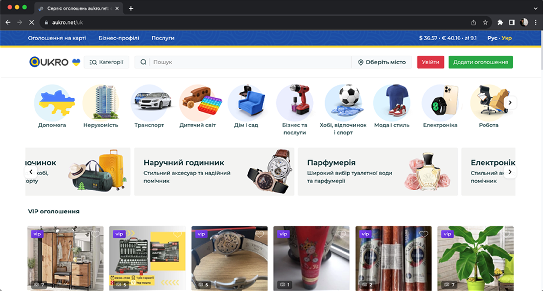
Task: Expand the Категорії menu
Action: tap(106, 62)
